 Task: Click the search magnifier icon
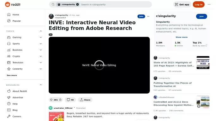[x=53, y=4]
